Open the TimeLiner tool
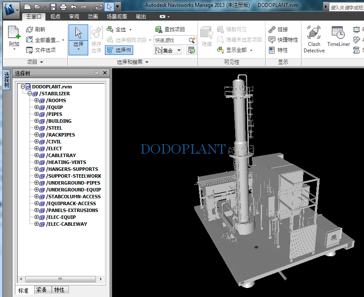The height and width of the screenshot is (297, 364). click(x=338, y=36)
